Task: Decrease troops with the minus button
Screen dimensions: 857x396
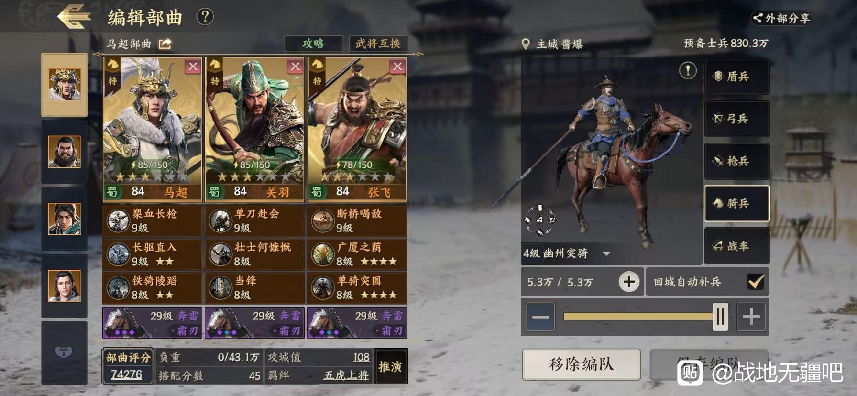Action: pyautogui.click(x=540, y=317)
